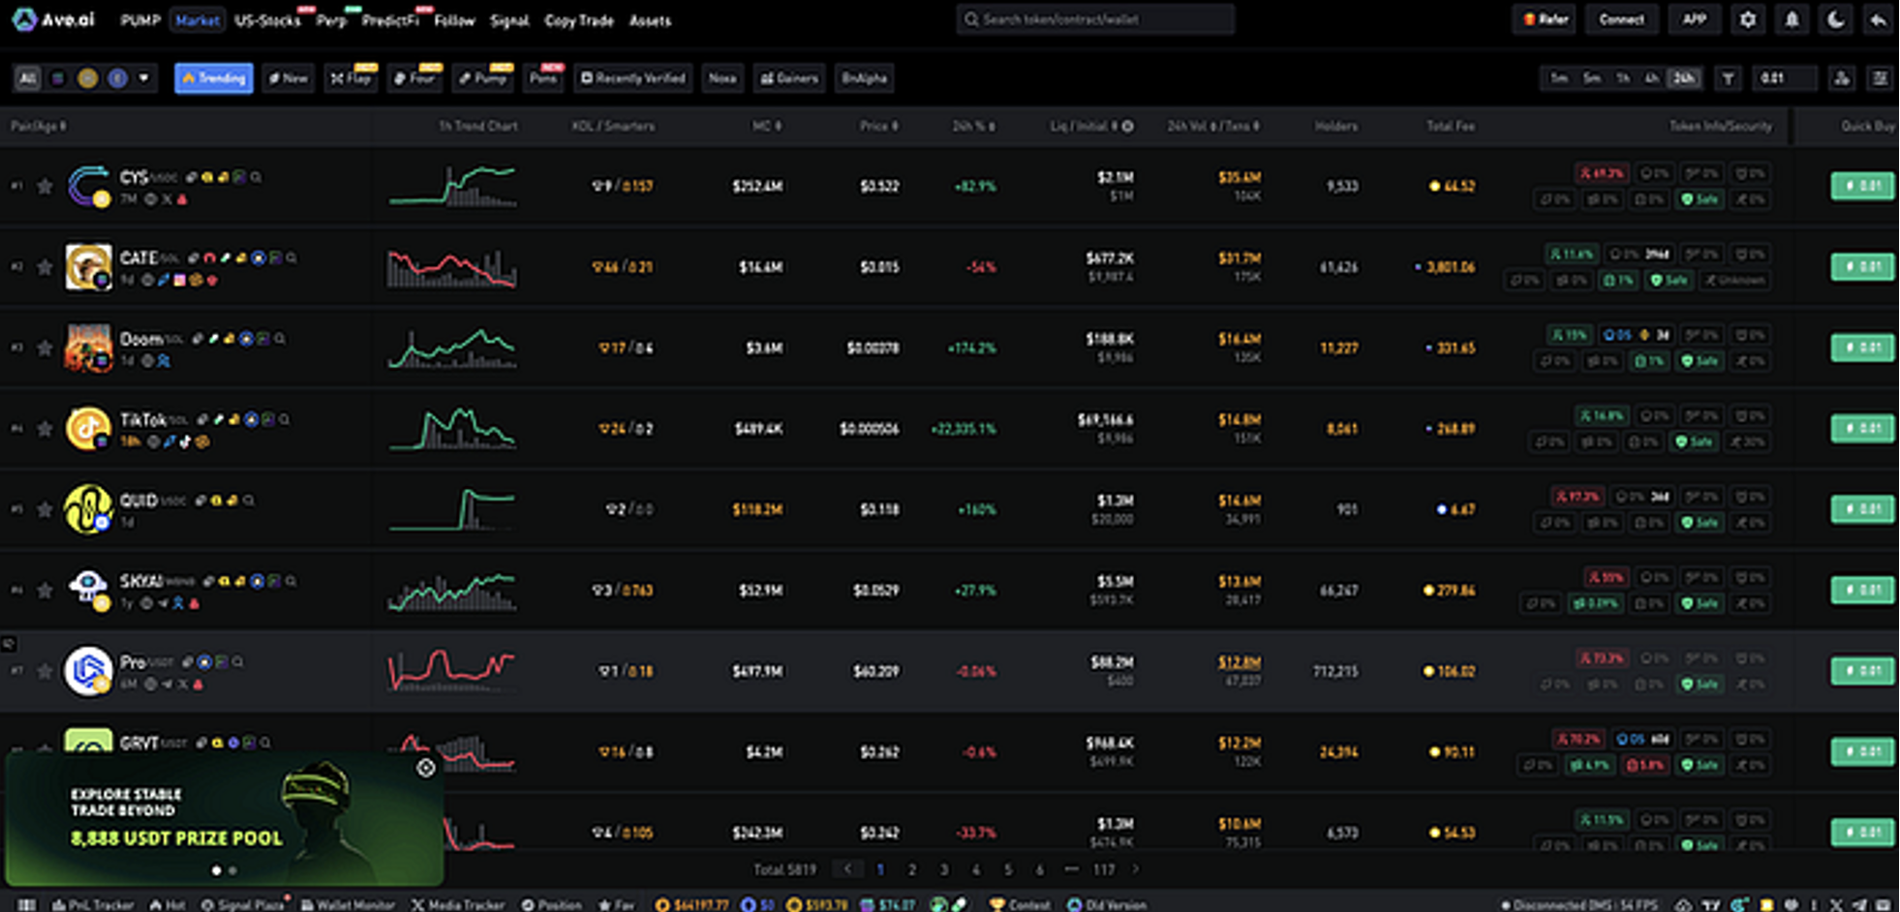Click the CYS token logo
The image size is (1900, 912).
coord(88,186)
